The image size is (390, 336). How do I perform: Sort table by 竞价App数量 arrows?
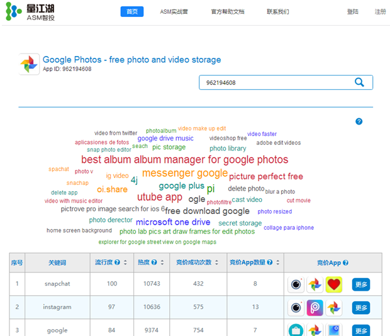click(278, 262)
